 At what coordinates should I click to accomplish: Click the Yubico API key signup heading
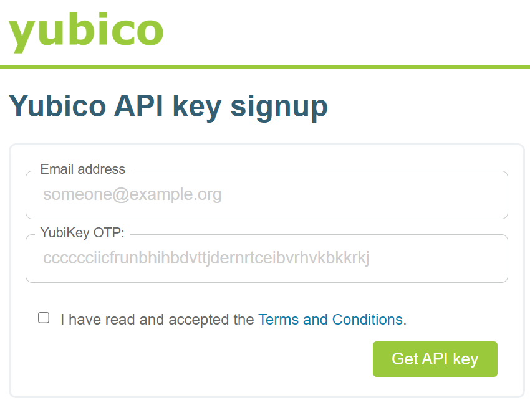[x=168, y=107]
